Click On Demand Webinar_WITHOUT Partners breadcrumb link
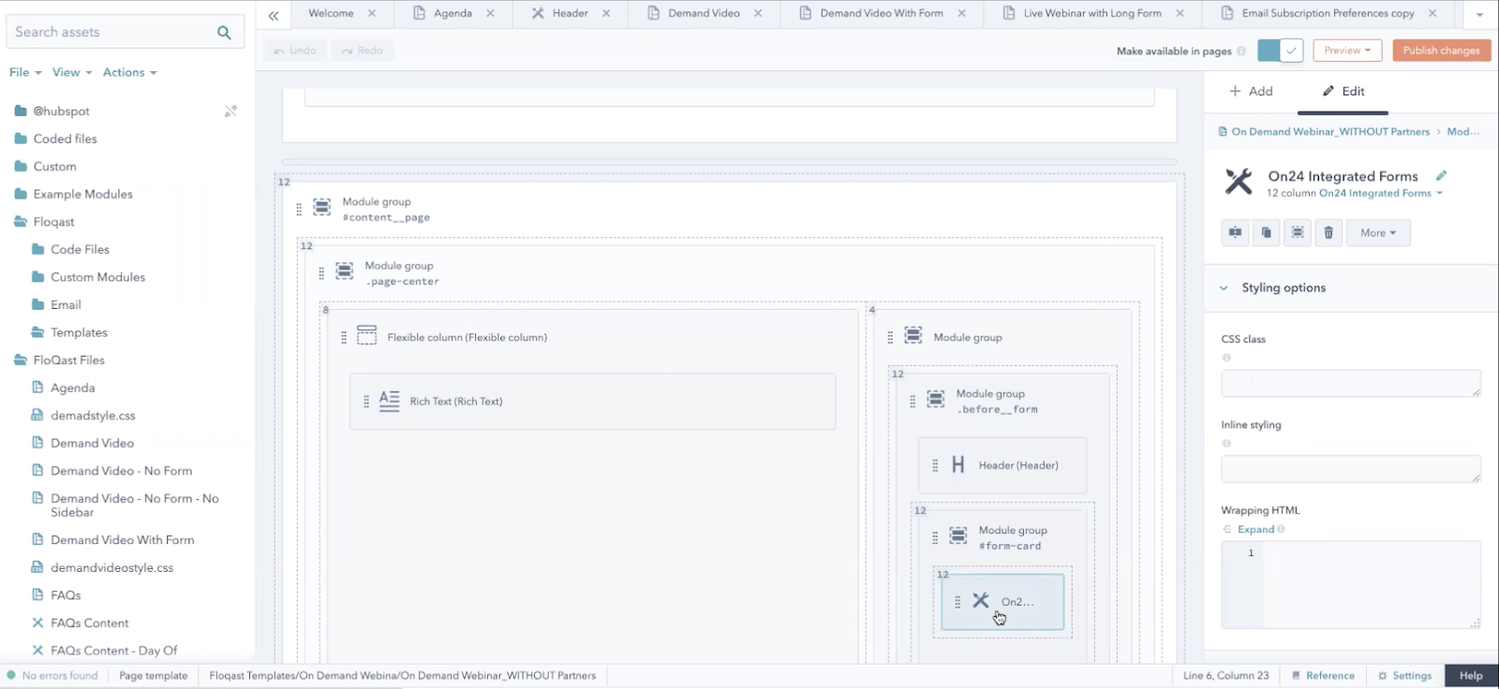Image resolution: width=1499 pixels, height=689 pixels. 1330,132
